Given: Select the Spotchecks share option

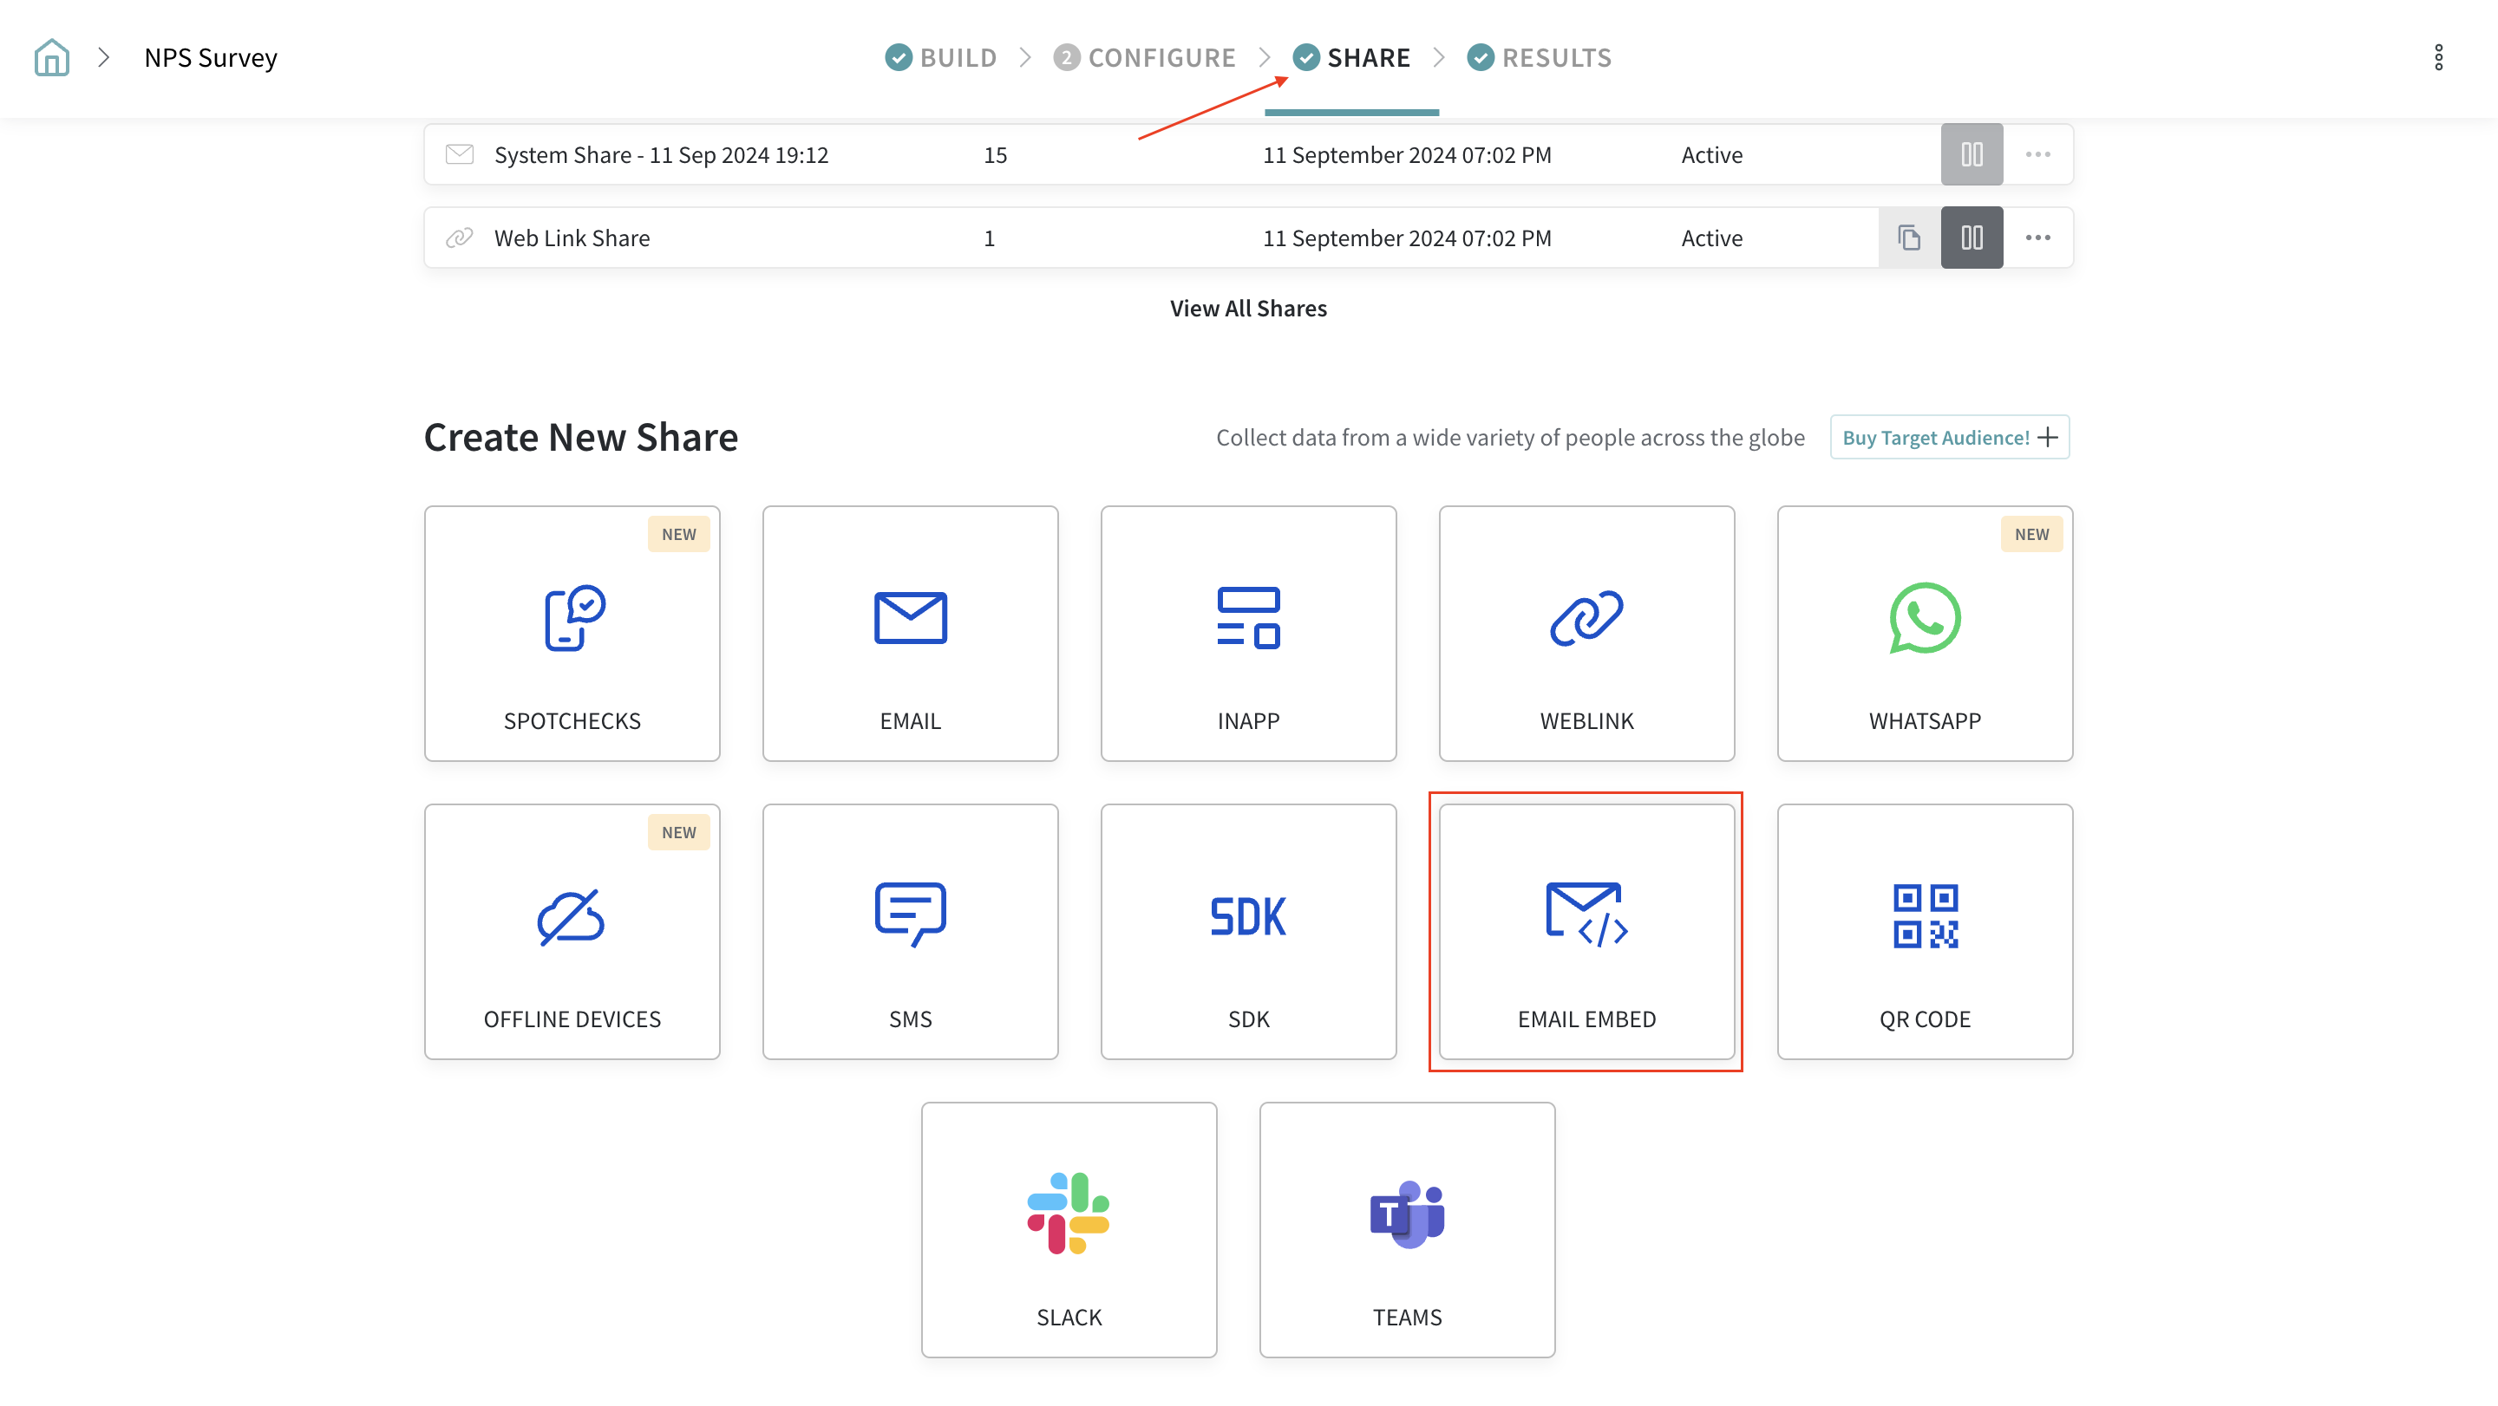Looking at the screenshot, I should pos(572,633).
